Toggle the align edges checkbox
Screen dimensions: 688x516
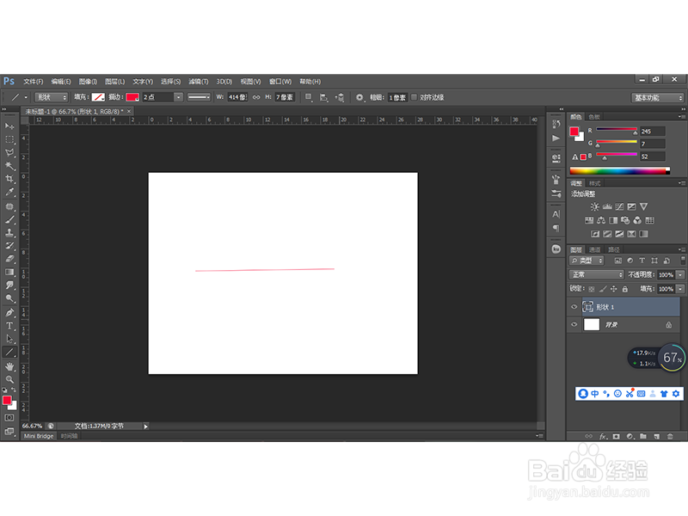click(414, 97)
